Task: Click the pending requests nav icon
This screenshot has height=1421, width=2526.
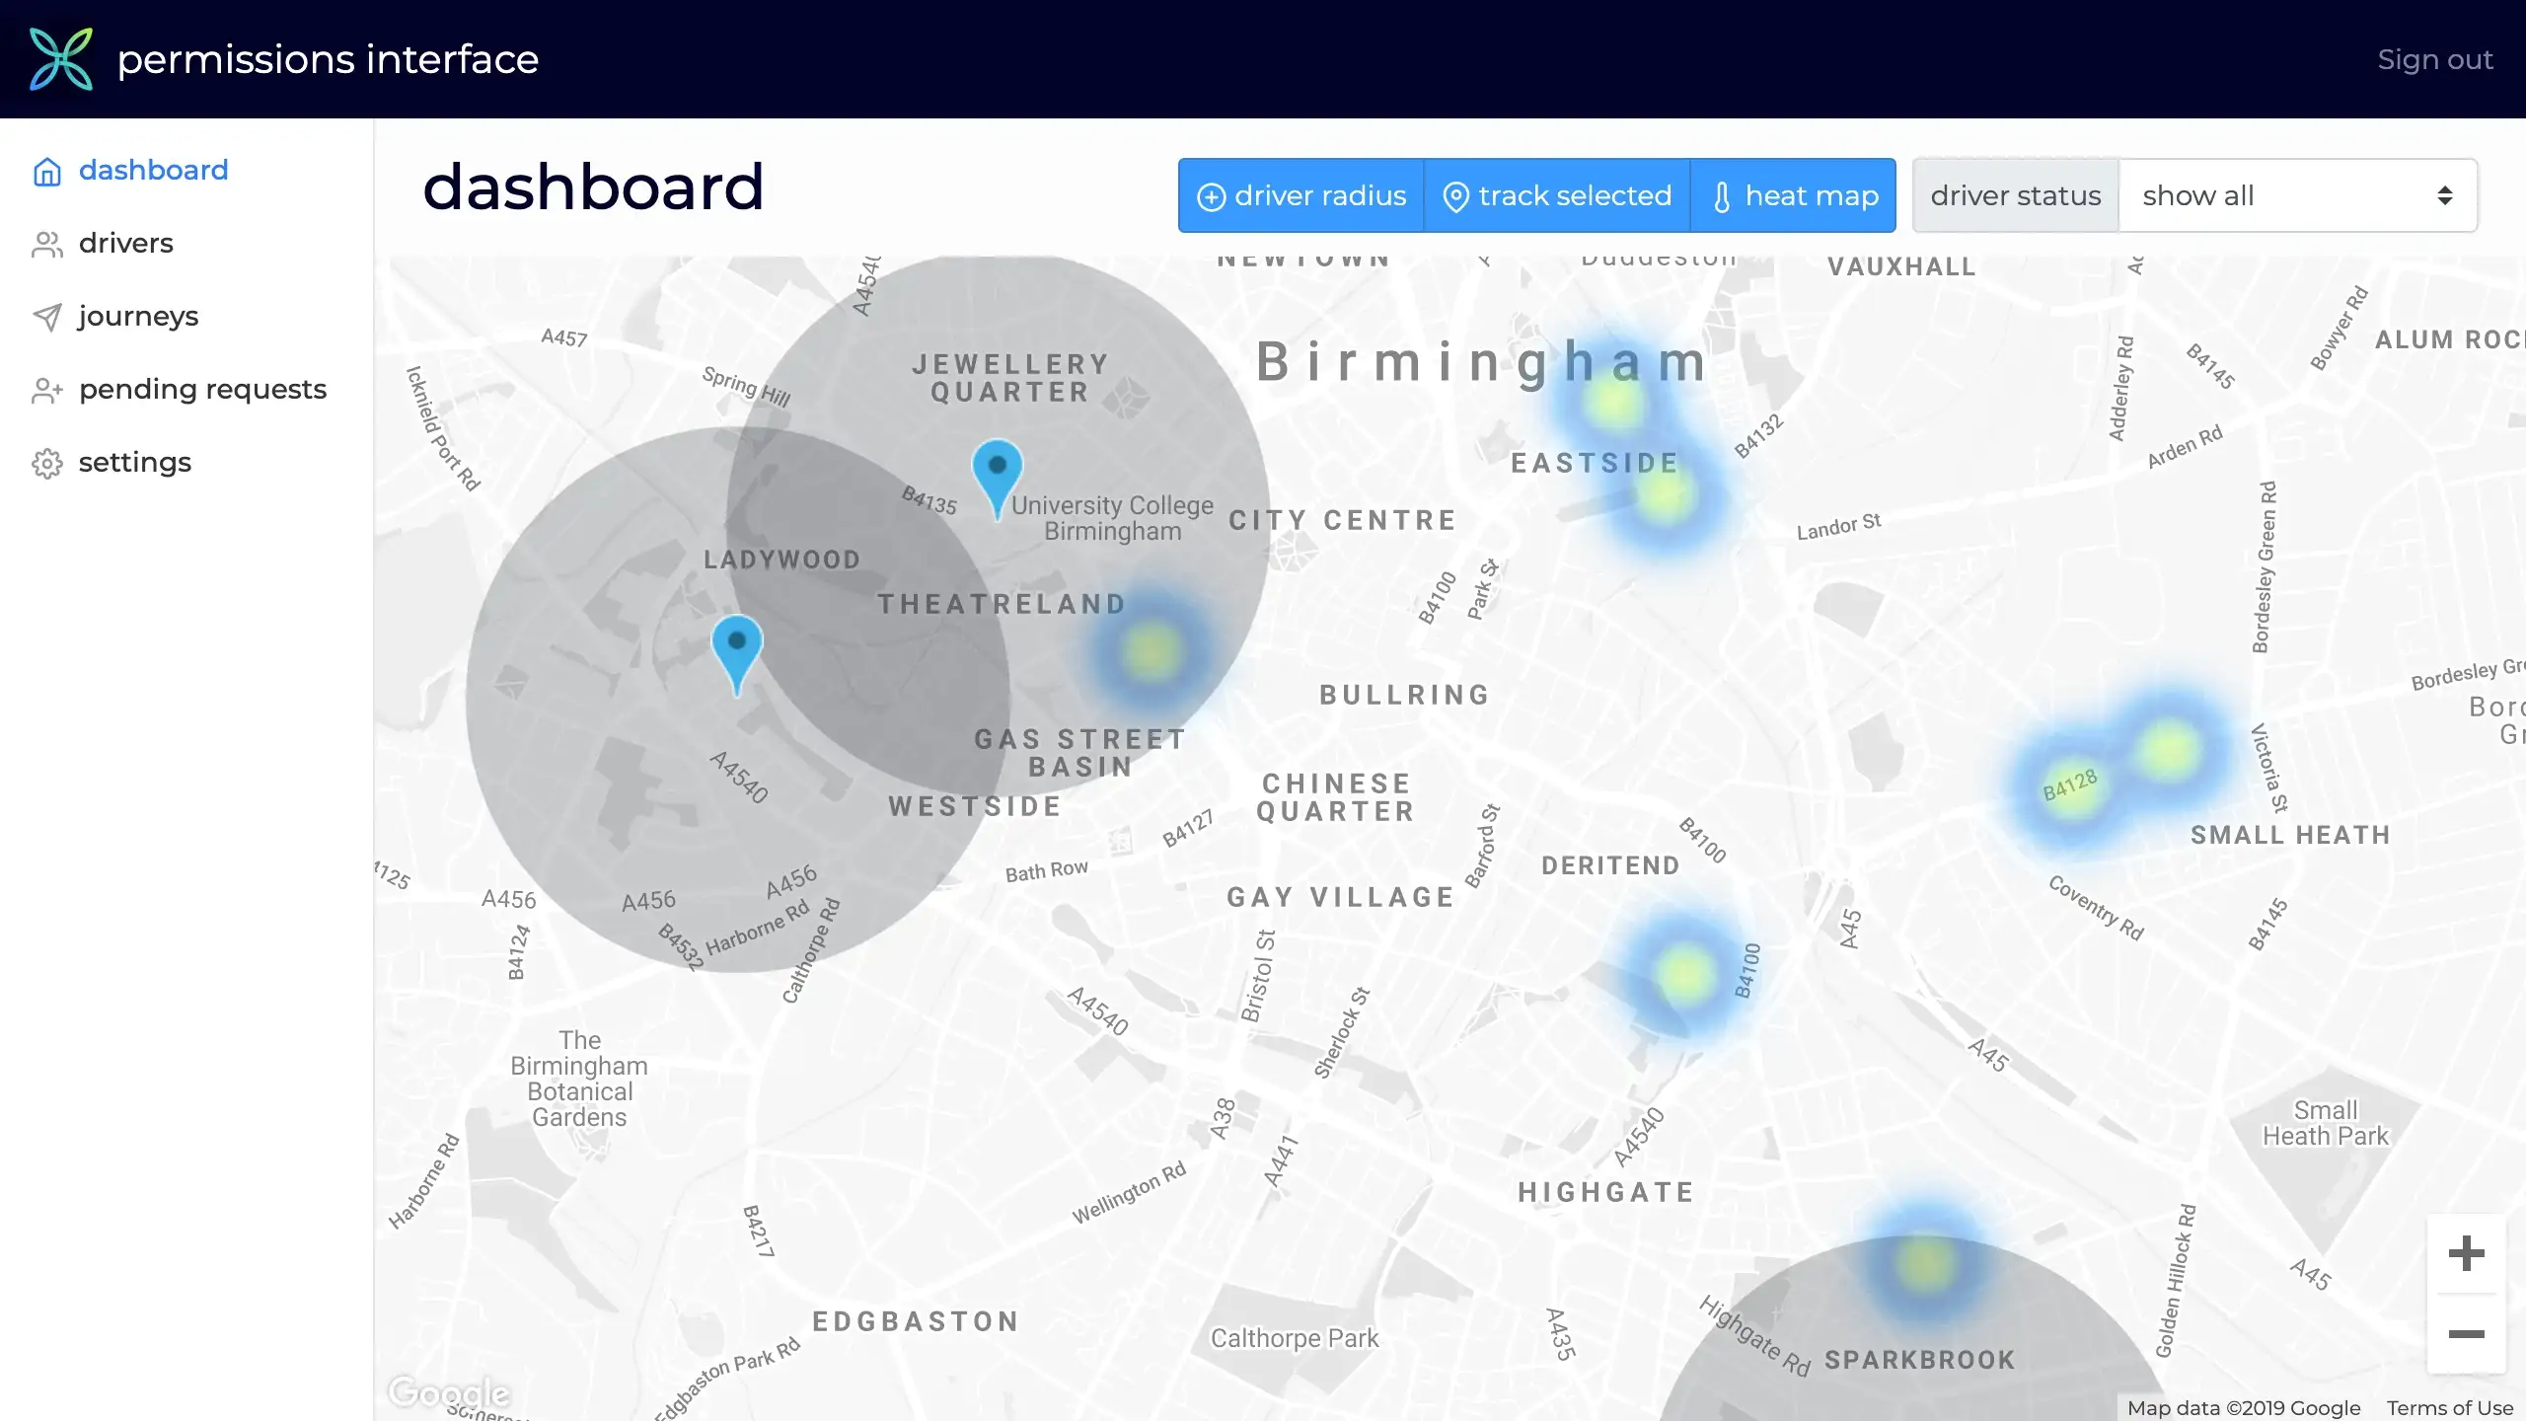Action: [x=46, y=389]
